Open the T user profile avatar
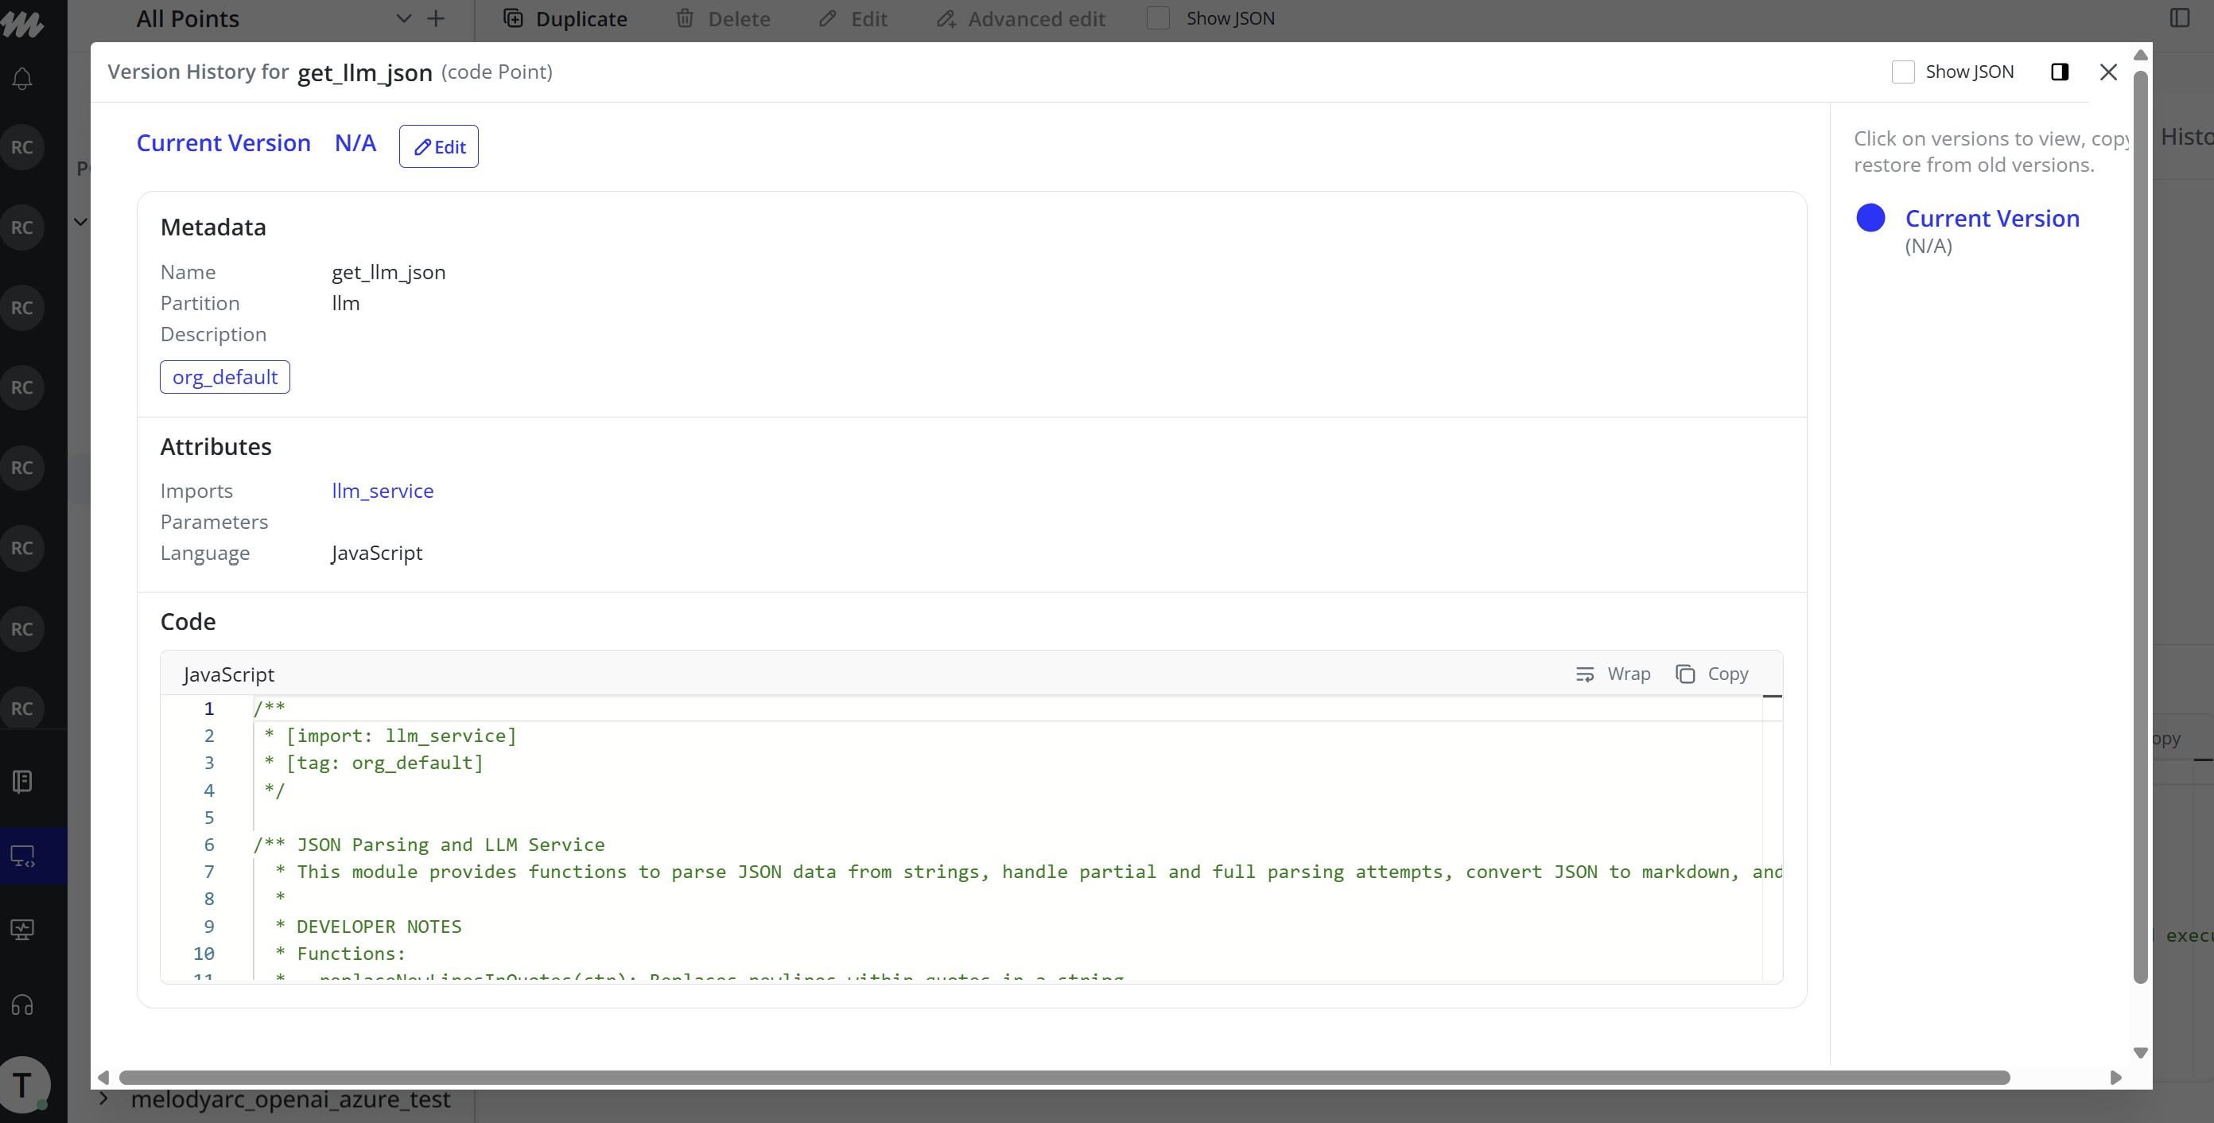 [x=23, y=1083]
